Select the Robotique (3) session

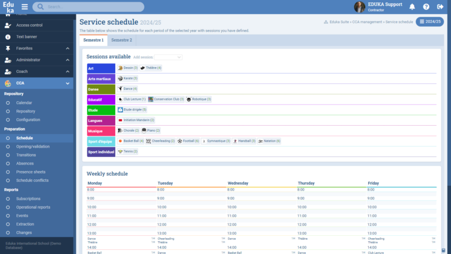pyautogui.click(x=198, y=99)
